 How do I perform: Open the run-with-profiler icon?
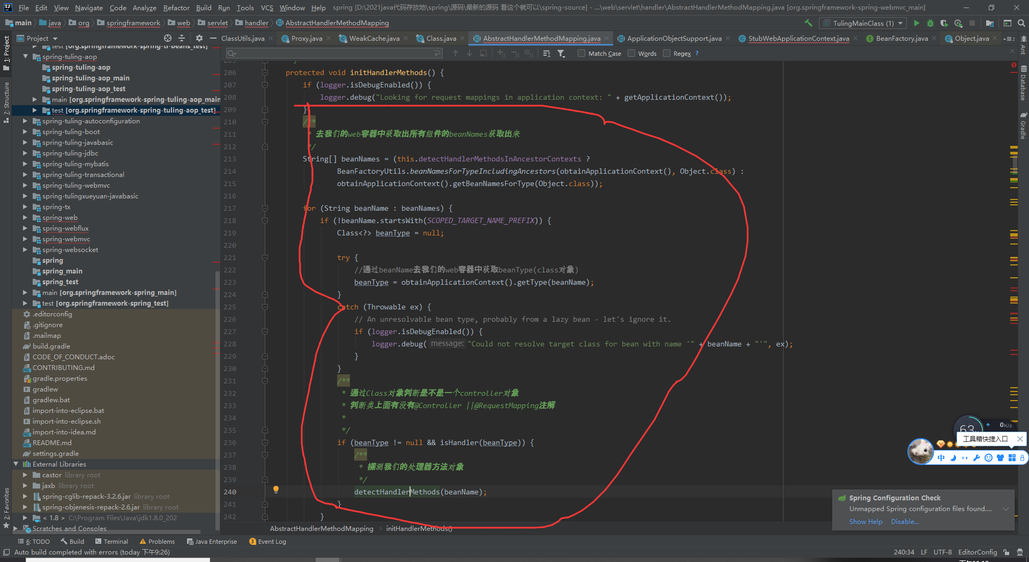pyautogui.click(x=958, y=23)
